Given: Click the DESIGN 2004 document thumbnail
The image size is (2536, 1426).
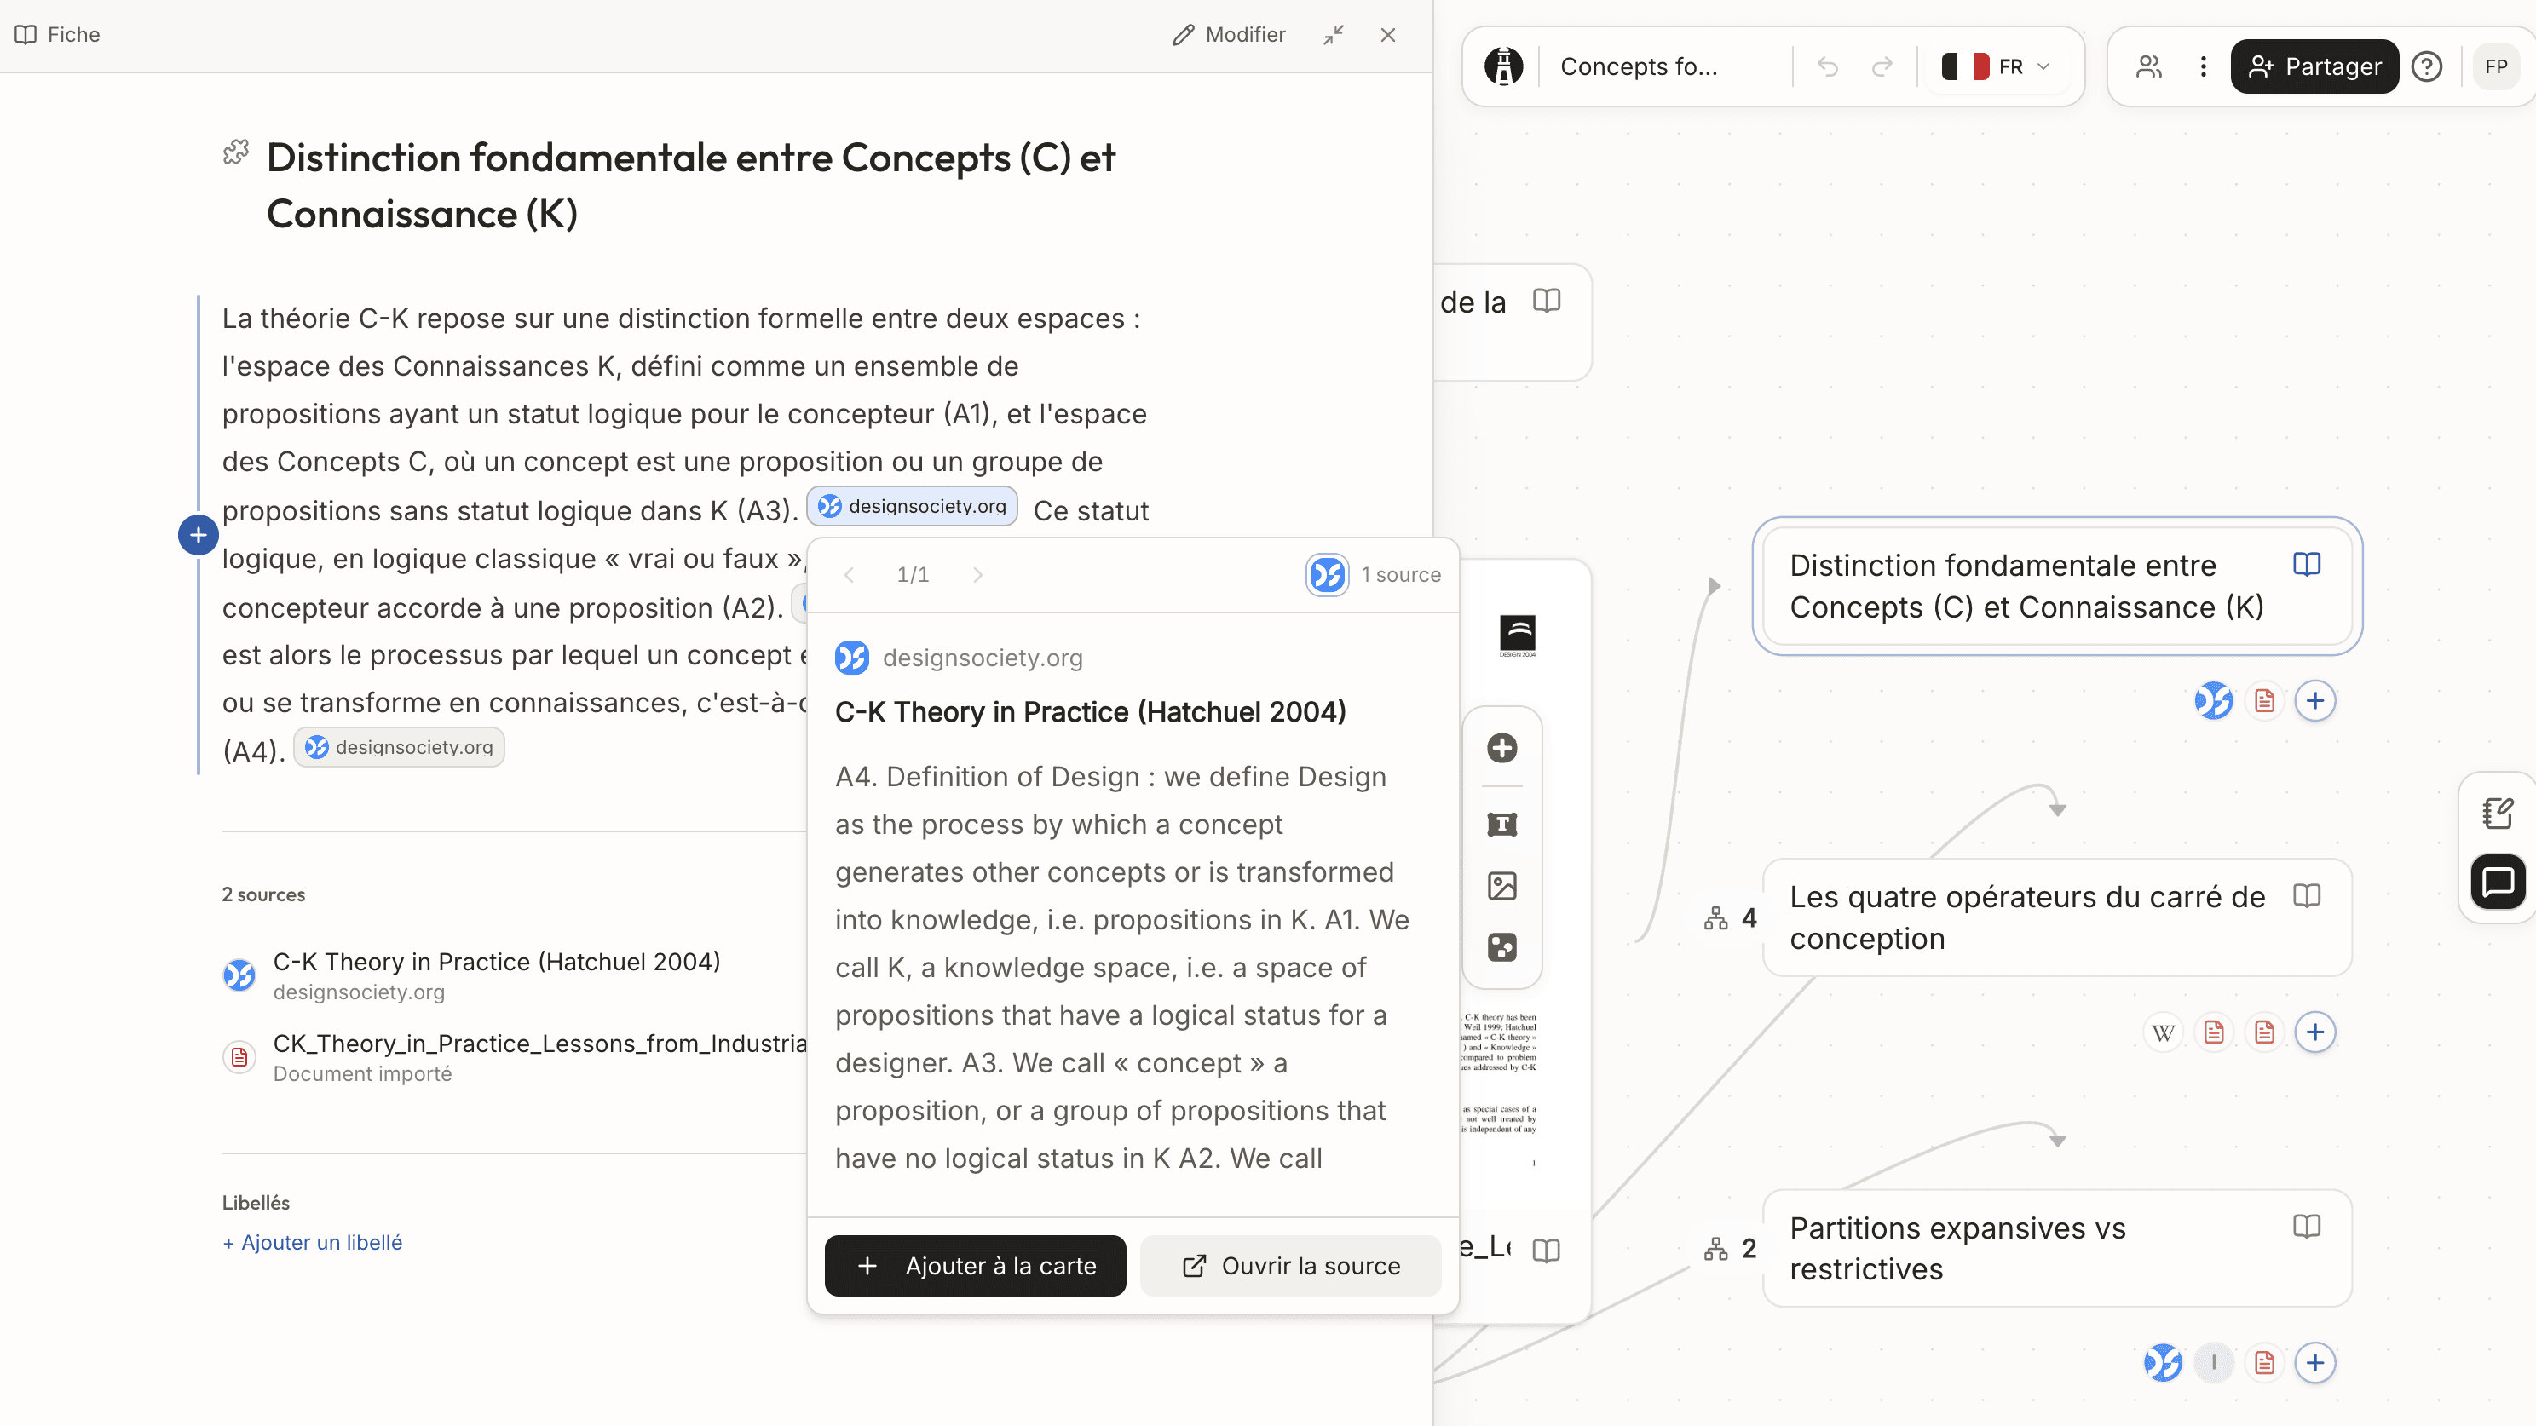Looking at the screenshot, I should click(x=1517, y=635).
